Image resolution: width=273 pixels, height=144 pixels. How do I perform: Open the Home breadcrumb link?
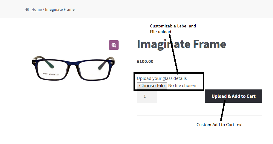coord(36,9)
